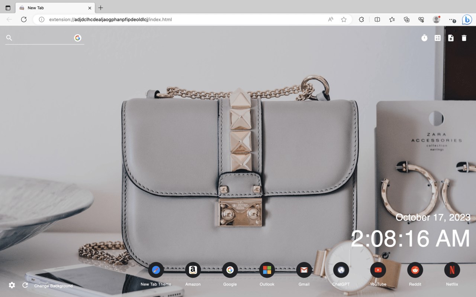Click the add note icon

click(451, 38)
